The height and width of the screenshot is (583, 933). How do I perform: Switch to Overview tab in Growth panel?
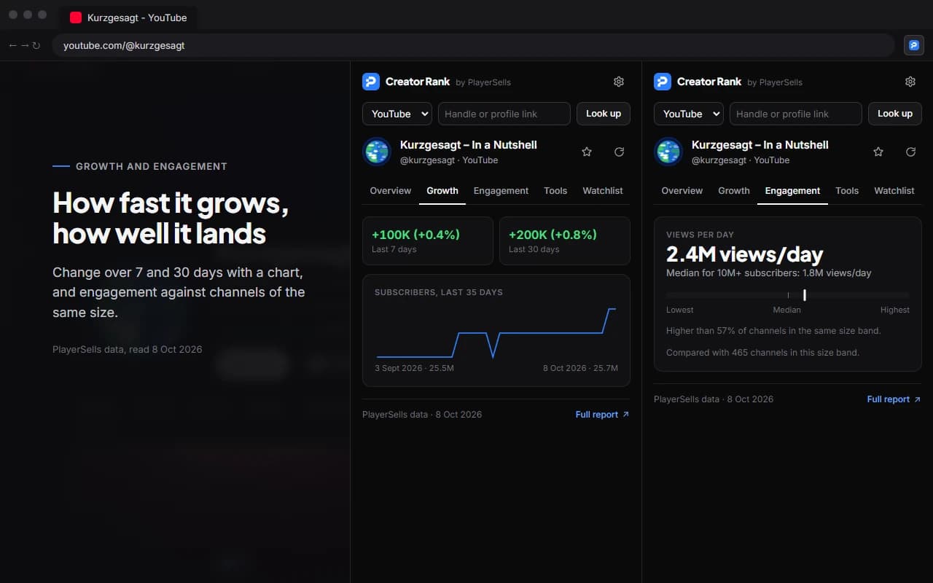coord(391,191)
